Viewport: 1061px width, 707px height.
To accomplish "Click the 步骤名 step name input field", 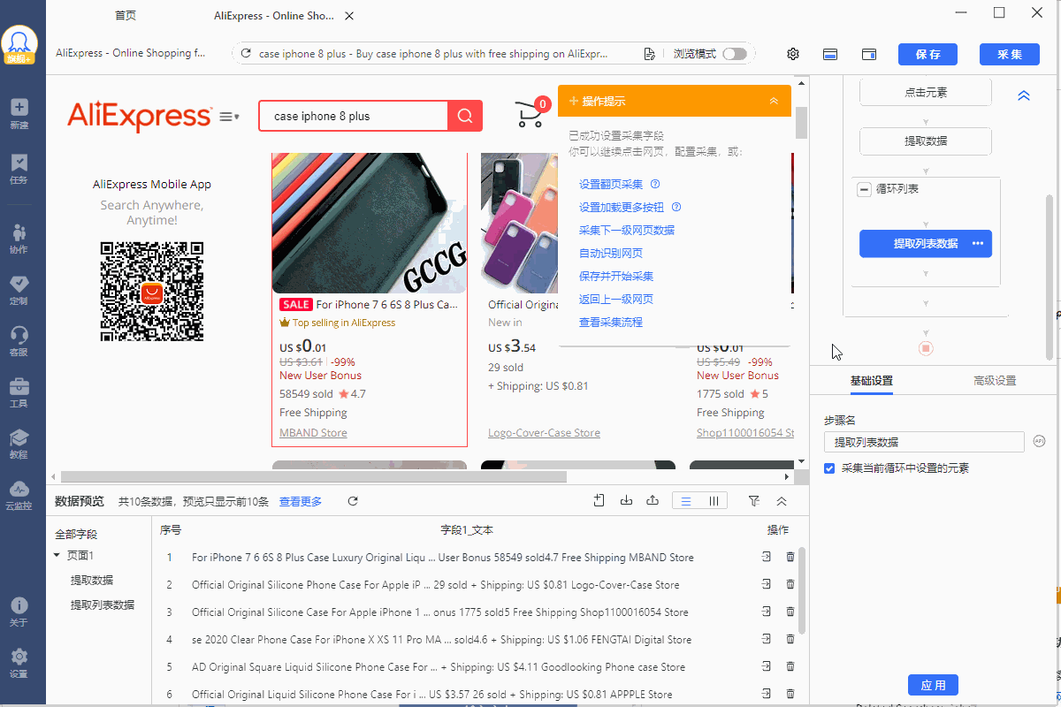I will point(924,442).
